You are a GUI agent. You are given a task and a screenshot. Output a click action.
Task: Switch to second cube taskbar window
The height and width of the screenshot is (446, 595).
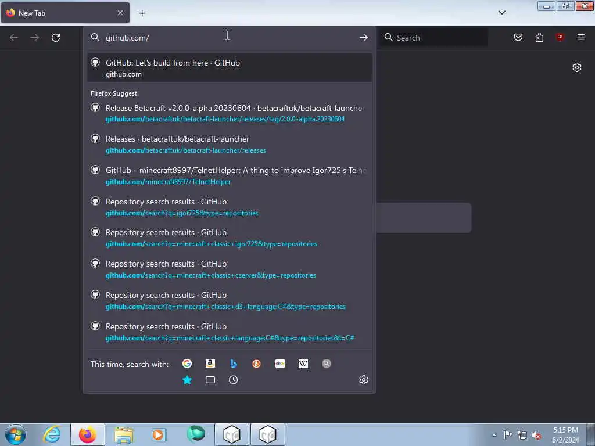(x=267, y=434)
